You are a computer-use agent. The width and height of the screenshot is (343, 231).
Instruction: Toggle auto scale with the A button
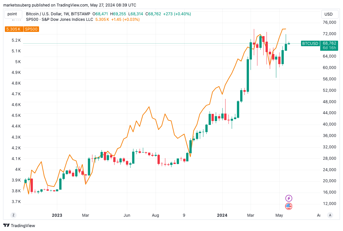[x=330, y=215]
